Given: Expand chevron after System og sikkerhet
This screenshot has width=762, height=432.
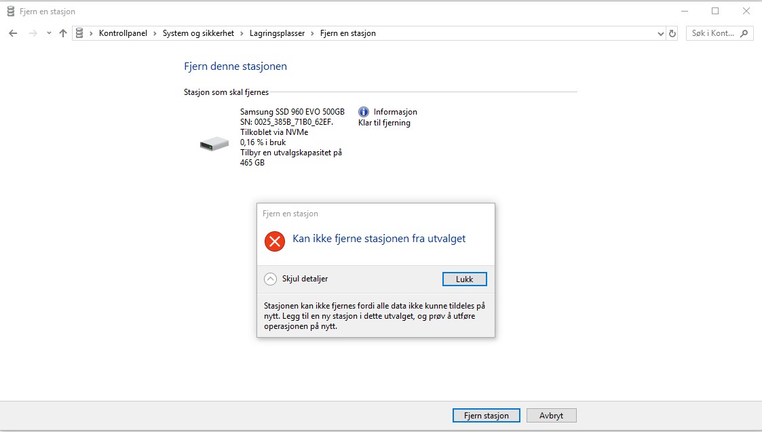Looking at the screenshot, I should coord(242,33).
